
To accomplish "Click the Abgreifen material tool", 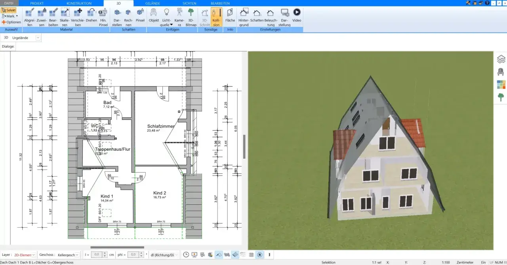I will 30,17.
